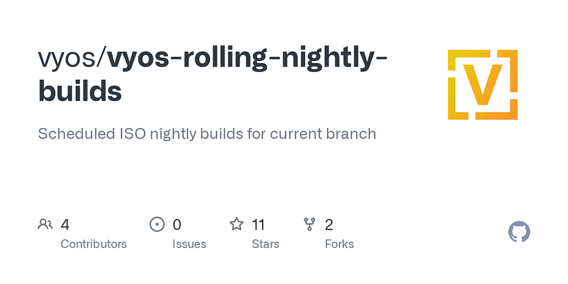
Task: Click the orange VyOS bracket logo
Action: (482, 85)
